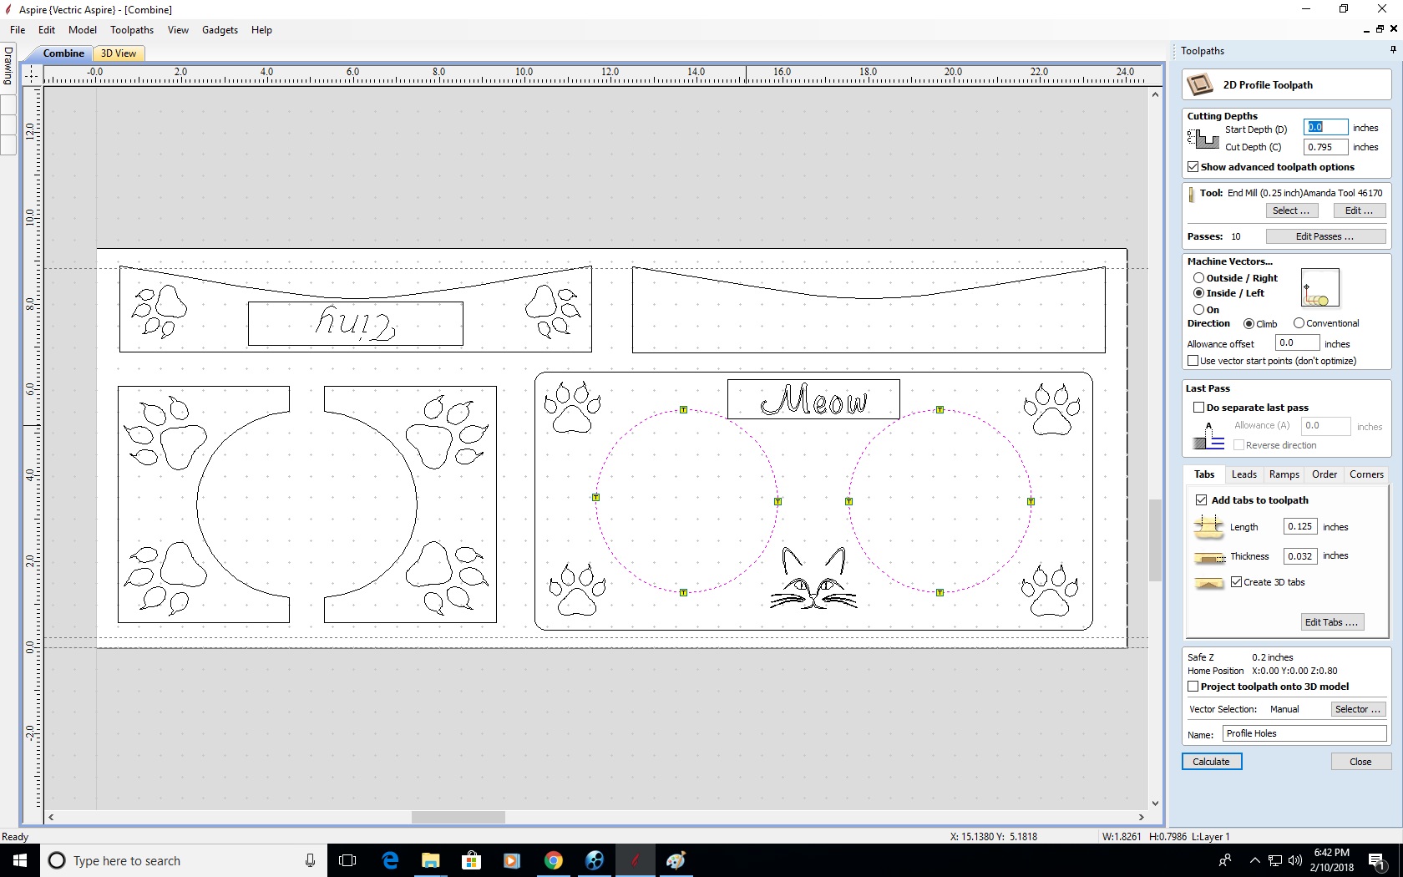This screenshot has width=1403, height=877.
Task: Open the Model menu
Action: pos(83,30)
